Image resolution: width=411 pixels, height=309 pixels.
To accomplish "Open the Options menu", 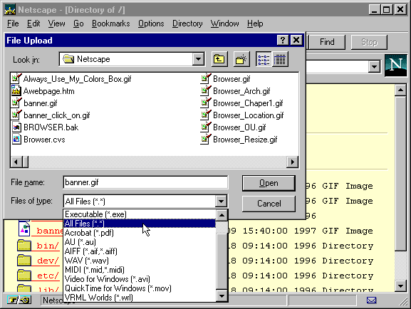I will 151,23.
